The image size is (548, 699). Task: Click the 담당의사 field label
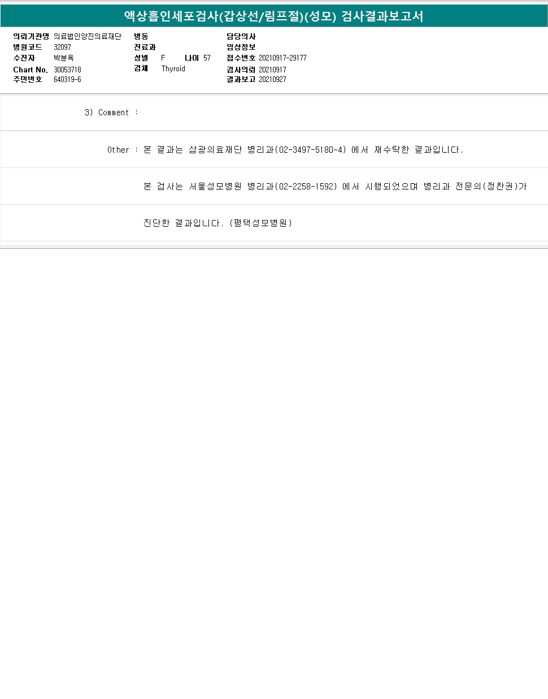pyautogui.click(x=241, y=37)
